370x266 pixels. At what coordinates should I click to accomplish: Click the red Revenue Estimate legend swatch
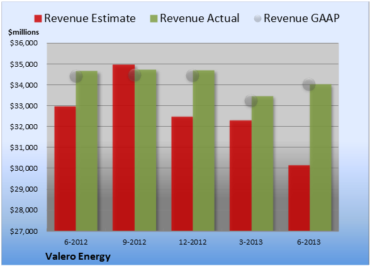[x=38, y=19]
